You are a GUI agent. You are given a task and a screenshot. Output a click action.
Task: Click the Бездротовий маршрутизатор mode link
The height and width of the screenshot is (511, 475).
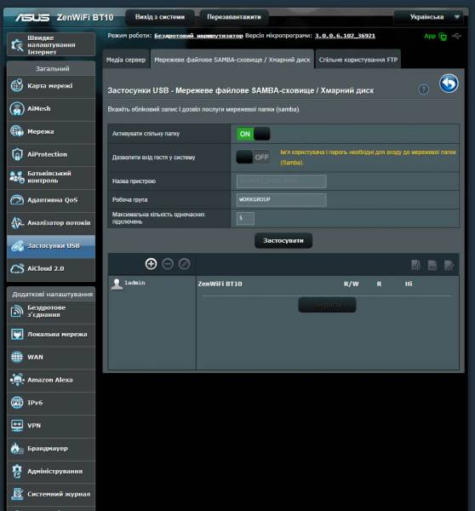click(x=198, y=36)
